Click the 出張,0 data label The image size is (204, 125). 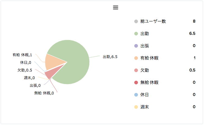click(35, 86)
